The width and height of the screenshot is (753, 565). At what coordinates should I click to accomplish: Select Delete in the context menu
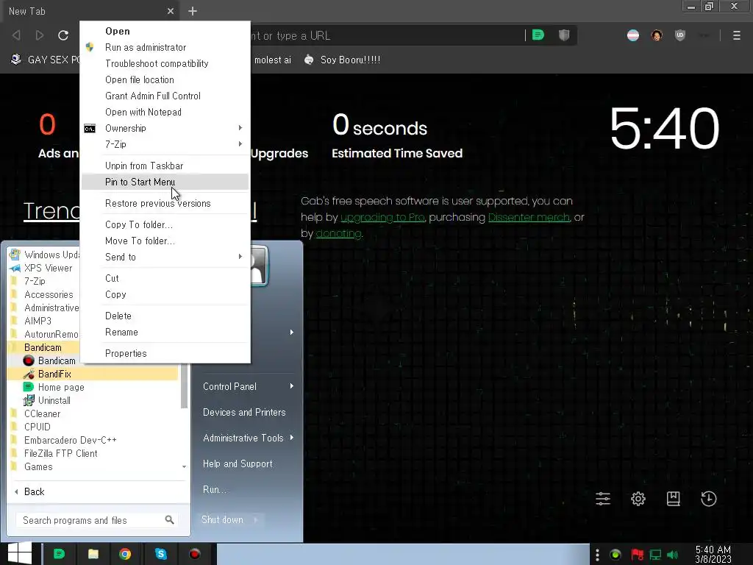click(x=165, y=316)
